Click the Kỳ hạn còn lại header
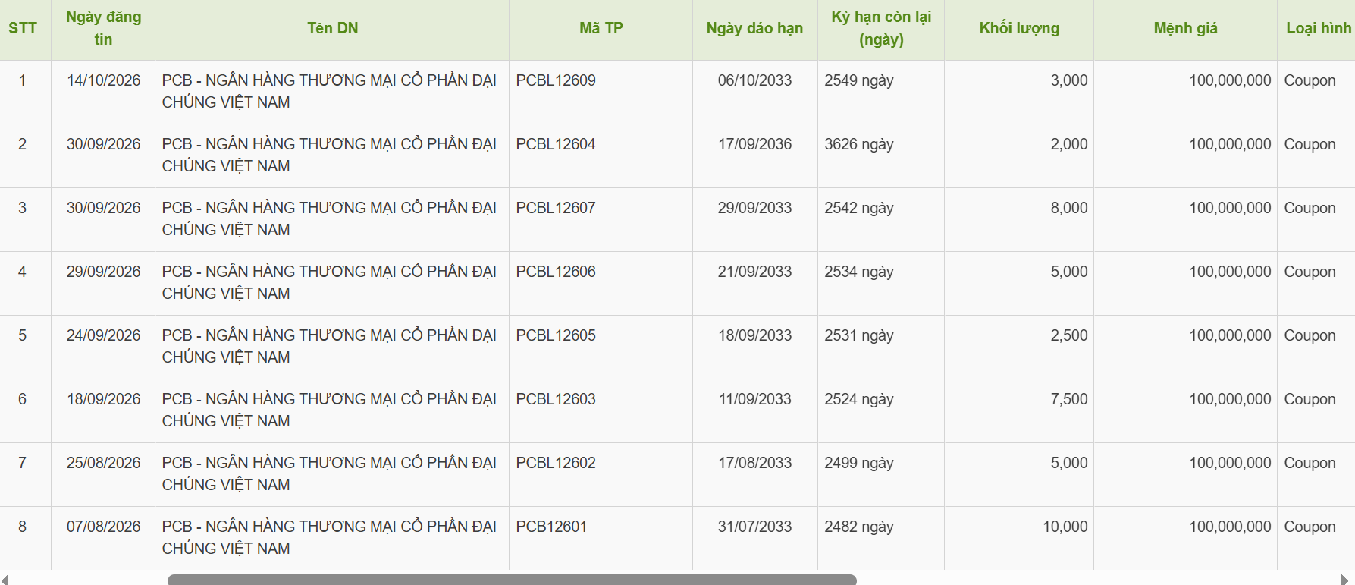 881,28
